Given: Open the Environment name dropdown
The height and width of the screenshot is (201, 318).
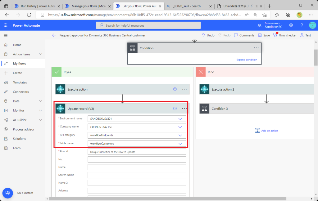Looking at the screenshot, I should coord(180,119).
